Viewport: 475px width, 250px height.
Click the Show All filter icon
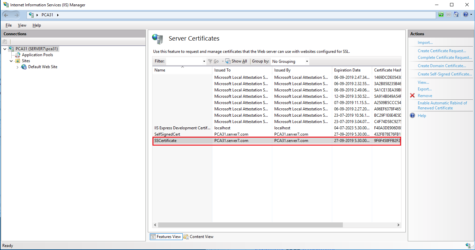pos(228,61)
